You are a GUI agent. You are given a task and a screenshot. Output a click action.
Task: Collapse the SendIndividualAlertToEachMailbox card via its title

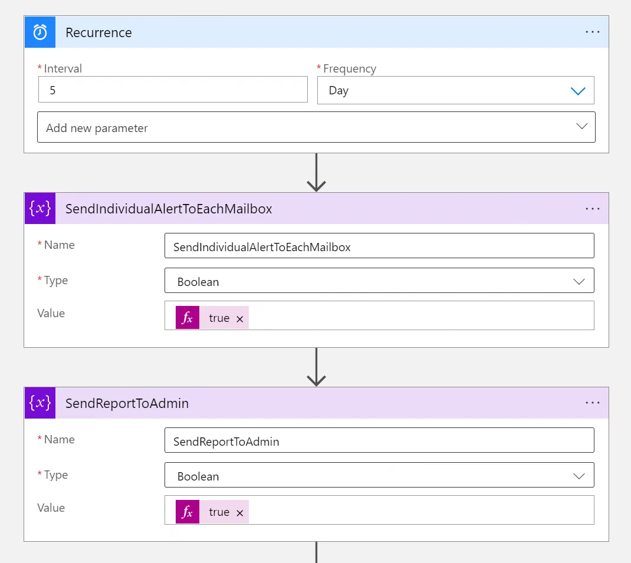coord(169,209)
